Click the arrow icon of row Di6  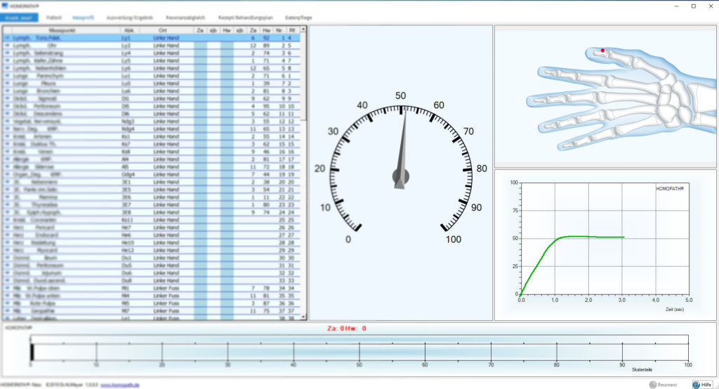point(7,113)
